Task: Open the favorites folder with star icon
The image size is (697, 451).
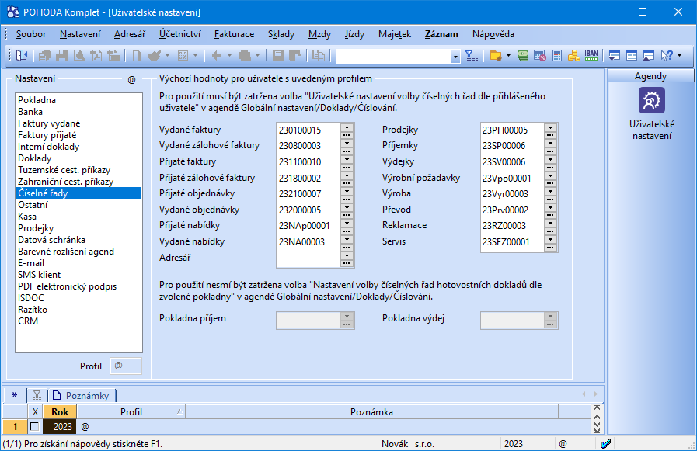Action: (496, 55)
